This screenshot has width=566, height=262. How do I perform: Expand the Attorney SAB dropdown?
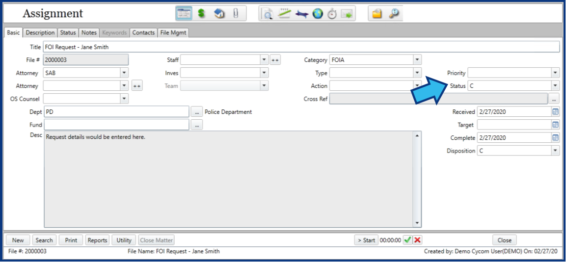[x=124, y=73]
